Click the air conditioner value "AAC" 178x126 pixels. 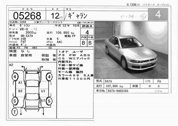tap(60, 42)
